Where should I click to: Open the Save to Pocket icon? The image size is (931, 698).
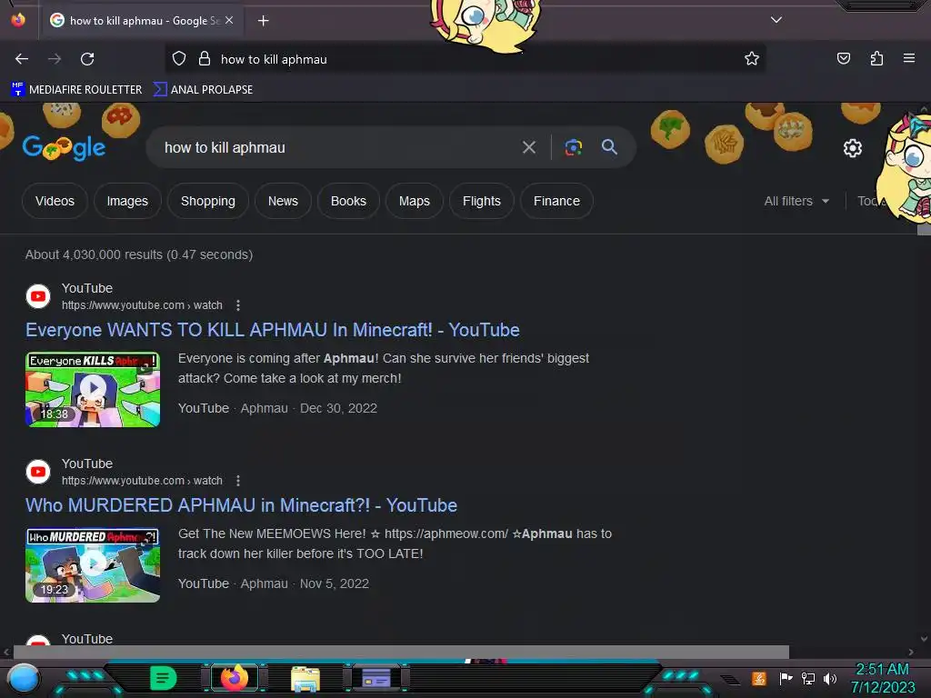(x=843, y=58)
